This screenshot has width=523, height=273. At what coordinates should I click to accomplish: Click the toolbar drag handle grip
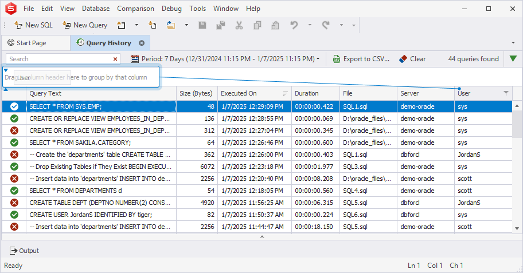click(5, 25)
